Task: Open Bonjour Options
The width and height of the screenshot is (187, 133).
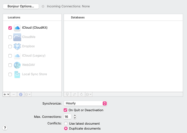Action: pyautogui.click(x=21, y=6)
